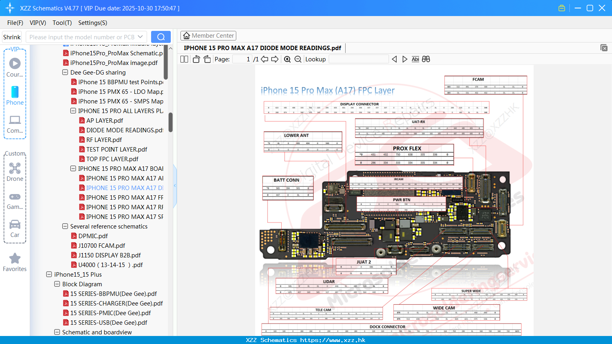Image resolution: width=612 pixels, height=344 pixels.
Task: Click the detach window icon at right
Action: pos(604,48)
